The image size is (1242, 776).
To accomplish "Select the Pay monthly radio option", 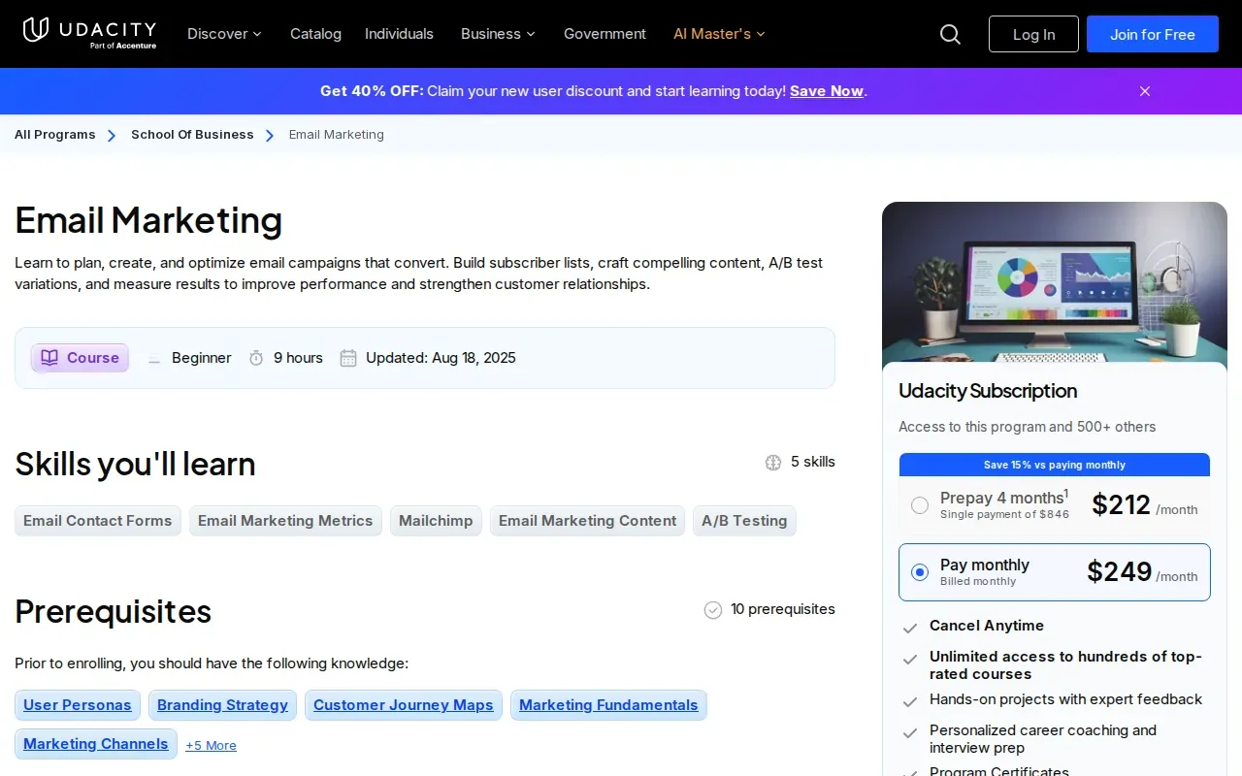I will click(920, 572).
